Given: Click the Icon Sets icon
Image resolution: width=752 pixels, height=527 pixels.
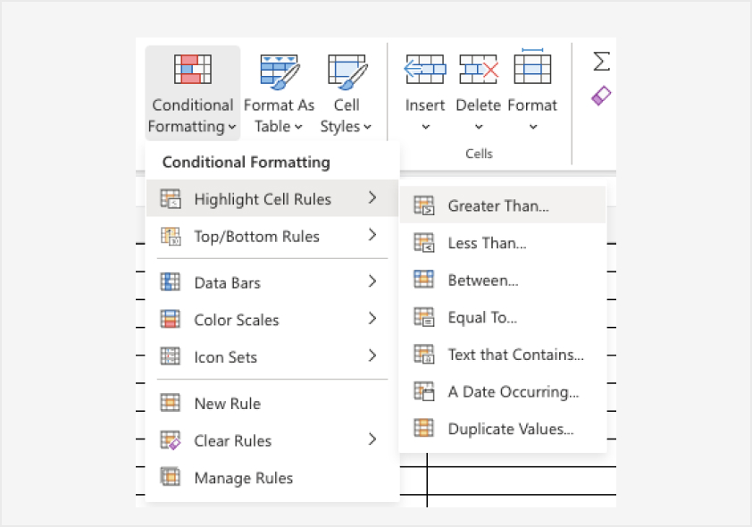Looking at the screenshot, I should pyautogui.click(x=171, y=356).
